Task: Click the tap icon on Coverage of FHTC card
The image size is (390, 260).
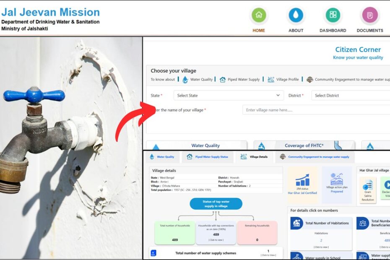Action: click(x=261, y=146)
